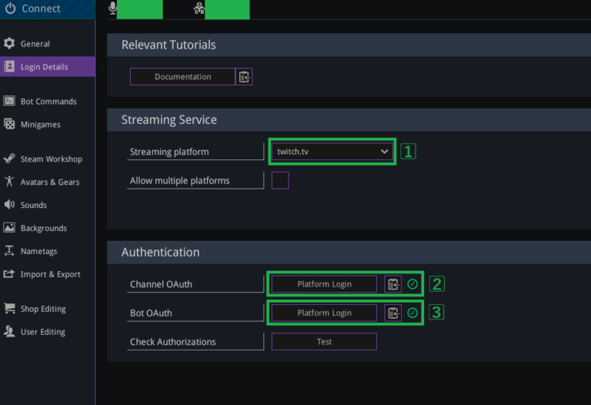Click the robot icon in top bar
Viewport: 591px width, 405px height.
tap(199, 8)
